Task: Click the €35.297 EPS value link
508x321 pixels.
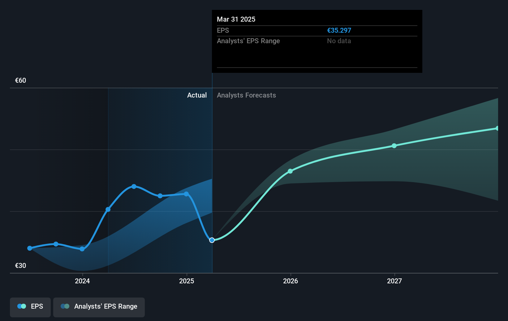Action: [x=339, y=30]
